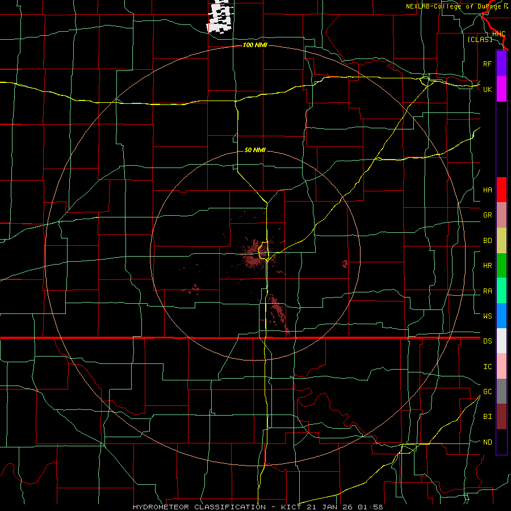
Task: Select the GR salmon legend swatch
Action: click(501, 215)
